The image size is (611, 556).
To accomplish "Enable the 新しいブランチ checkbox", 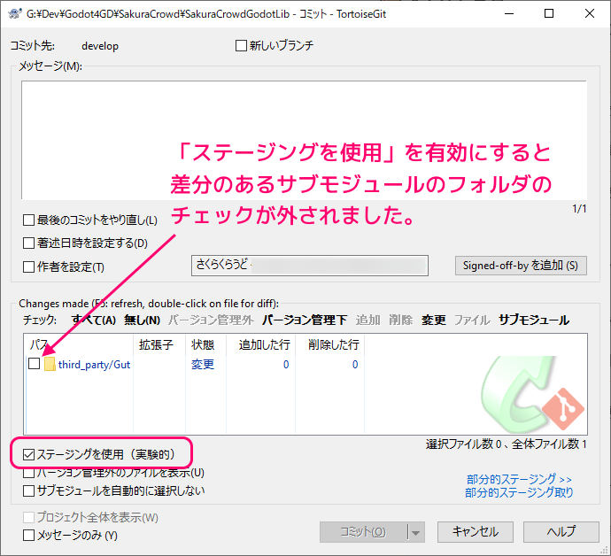I will (x=242, y=46).
